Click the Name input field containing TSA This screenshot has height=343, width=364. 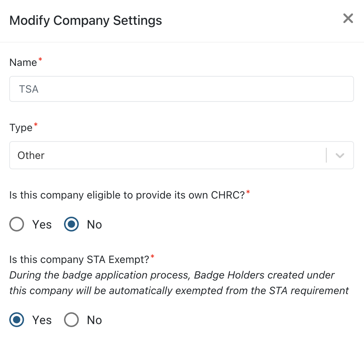point(182,89)
